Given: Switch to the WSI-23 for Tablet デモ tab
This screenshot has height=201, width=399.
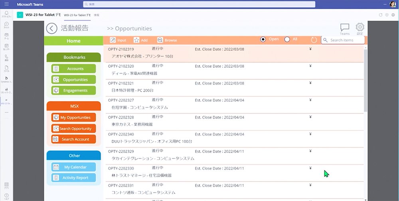Looking at the screenshot, I should (x=77, y=15).
